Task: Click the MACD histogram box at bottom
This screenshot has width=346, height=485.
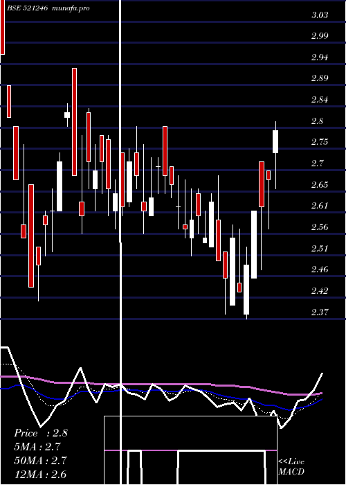Action: tap(190, 450)
